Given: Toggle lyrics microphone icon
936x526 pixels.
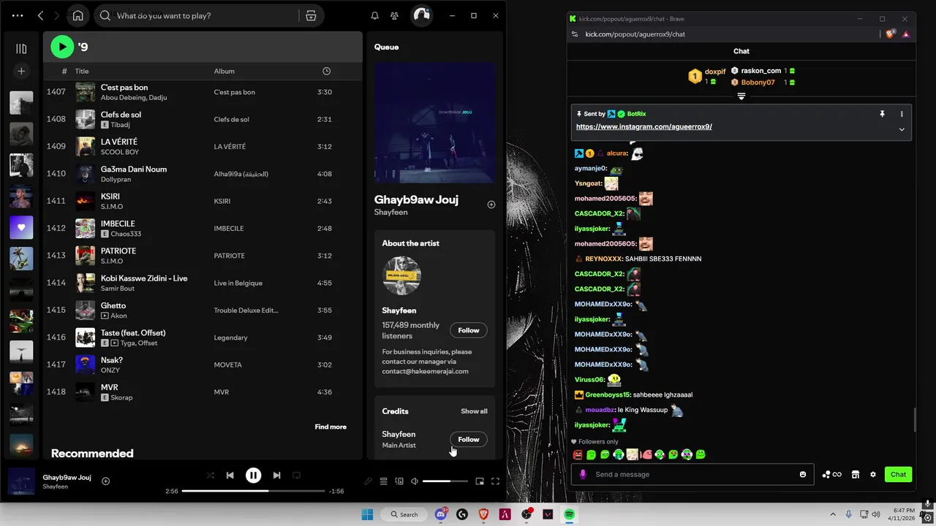Looking at the screenshot, I should point(368,481).
